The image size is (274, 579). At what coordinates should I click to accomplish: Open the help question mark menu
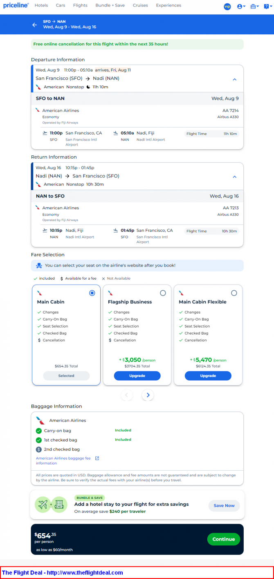(267, 6)
